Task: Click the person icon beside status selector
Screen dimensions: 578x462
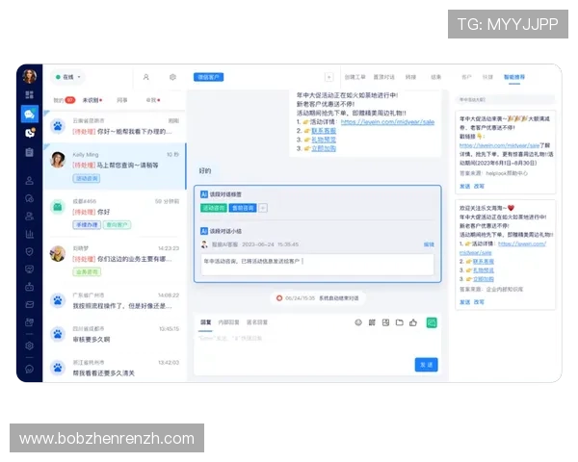Action: [146, 77]
